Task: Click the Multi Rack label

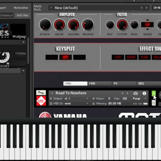Action: tap(38, 8)
